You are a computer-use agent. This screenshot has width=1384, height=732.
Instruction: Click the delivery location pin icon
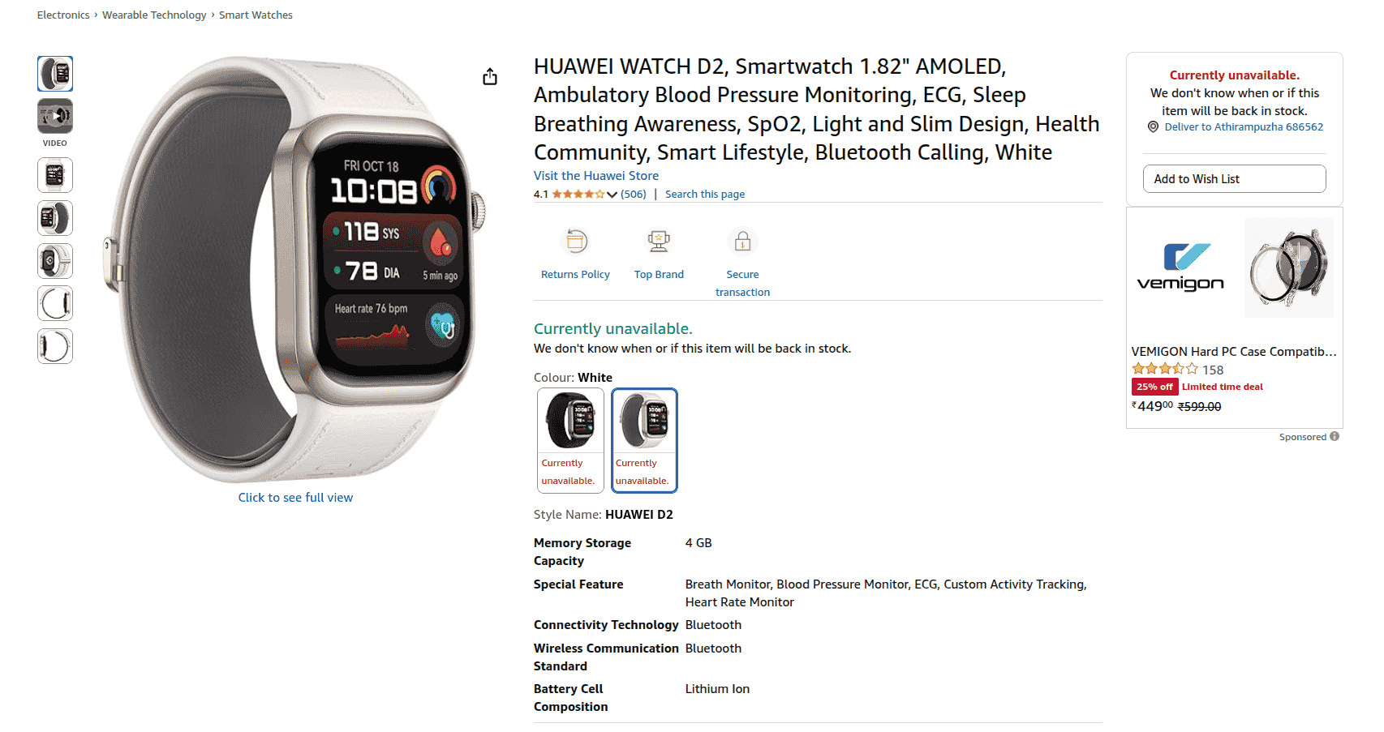[1153, 127]
